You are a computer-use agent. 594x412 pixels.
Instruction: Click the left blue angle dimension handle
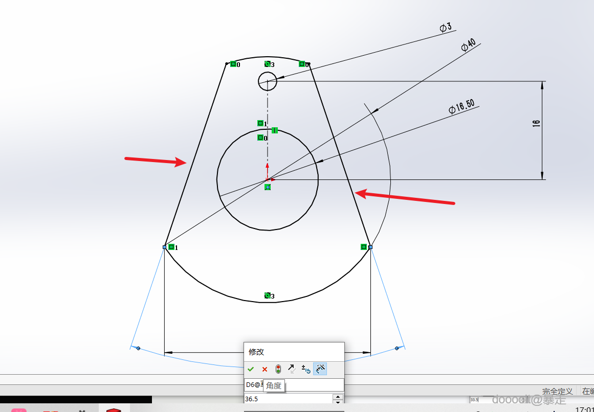pos(138,348)
